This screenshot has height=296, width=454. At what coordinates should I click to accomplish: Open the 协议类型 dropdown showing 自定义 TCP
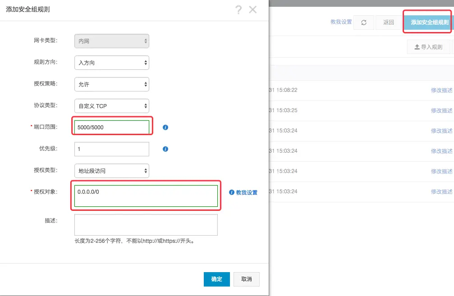point(112,106)
